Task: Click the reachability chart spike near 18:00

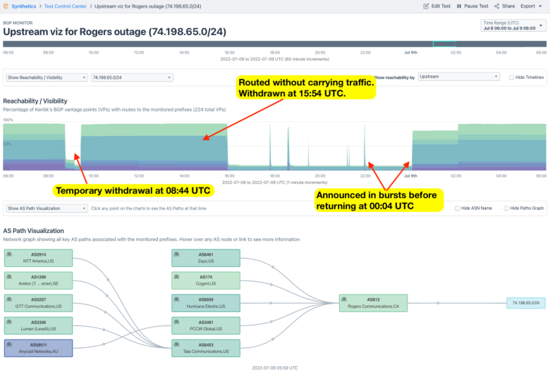Action: pos(271,147)
